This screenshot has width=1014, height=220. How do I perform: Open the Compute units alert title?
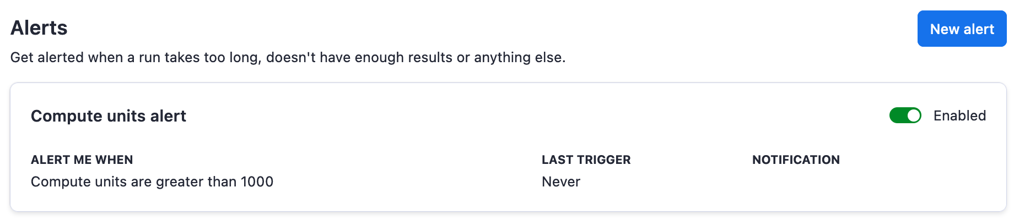pyautogui.click(x=109, y=116)
